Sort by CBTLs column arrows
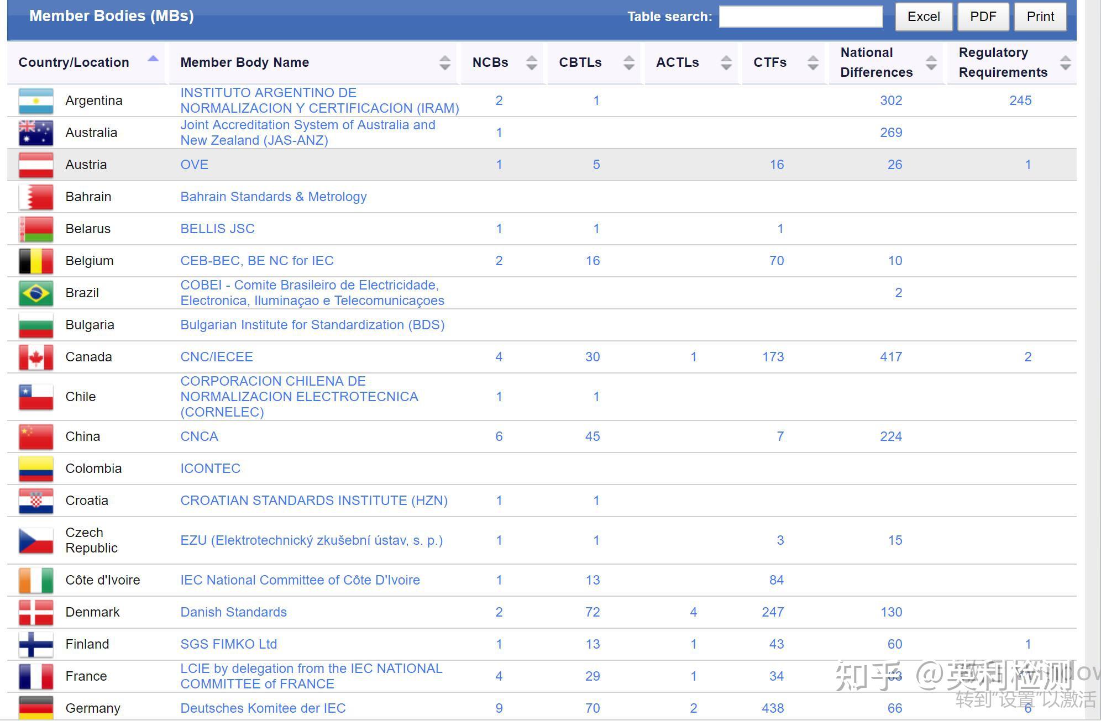Viewport: 1101px width, 721px height. coord(628,62)
